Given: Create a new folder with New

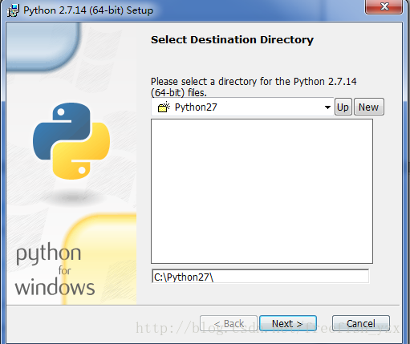Looking at the screenshot, I should (x=369, y=107).
